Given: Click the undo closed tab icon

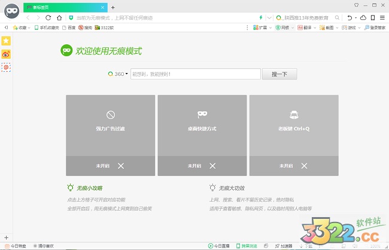Looking at the screenshot, I should [350, 18].
